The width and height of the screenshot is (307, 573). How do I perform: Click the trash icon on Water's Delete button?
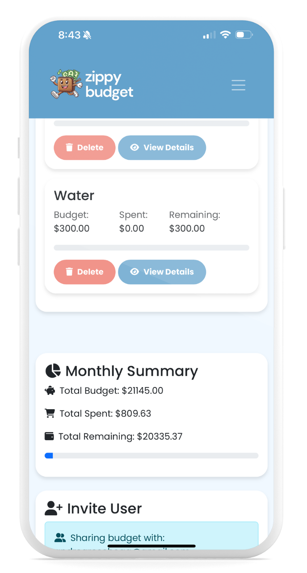point(69,272)
